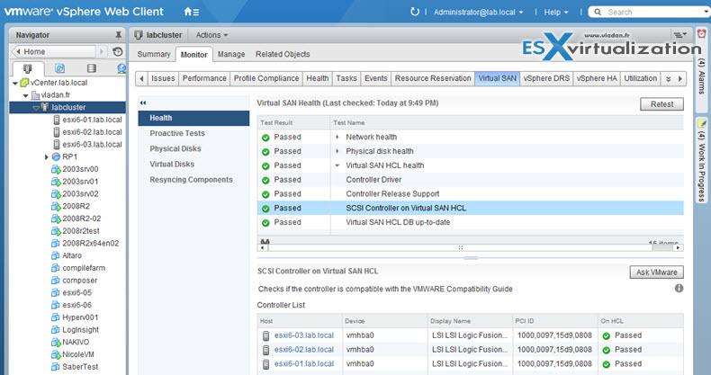Open the Related Objects tab
The width and height of the screenshot is (711, 375).
[283, 54]
